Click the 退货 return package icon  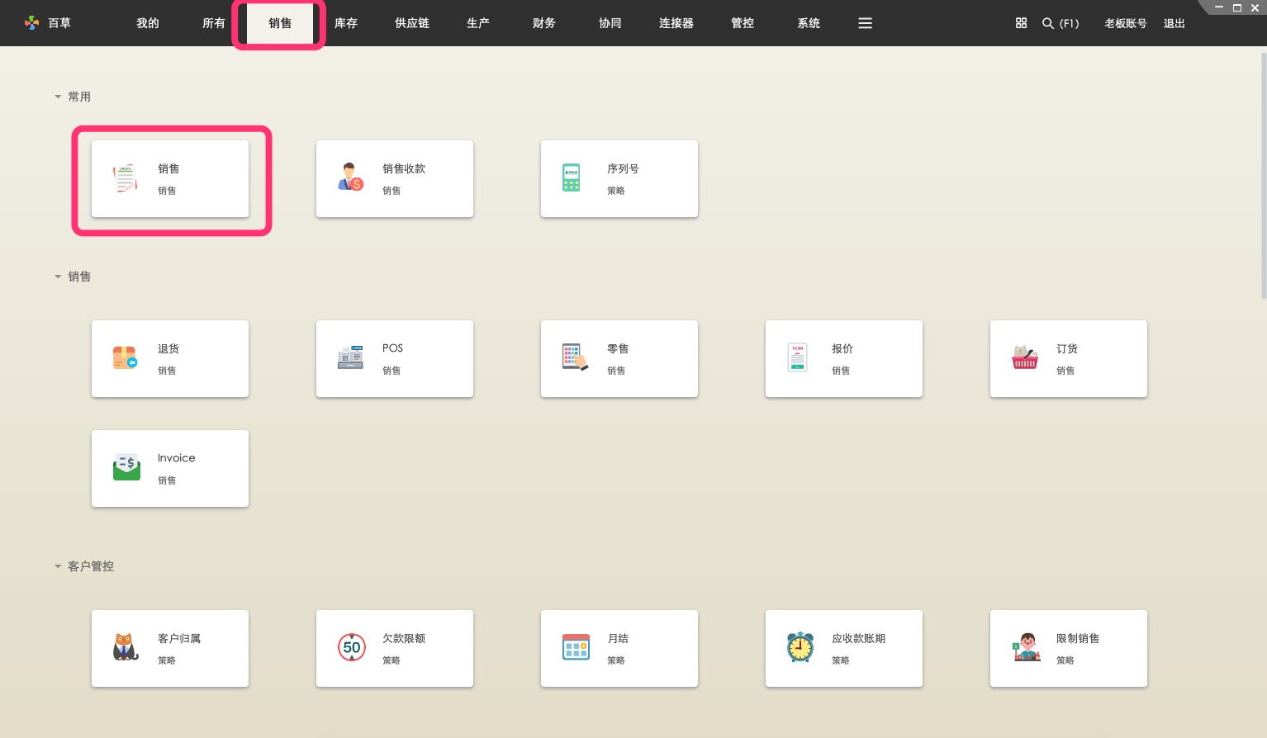tap(126, 358)
